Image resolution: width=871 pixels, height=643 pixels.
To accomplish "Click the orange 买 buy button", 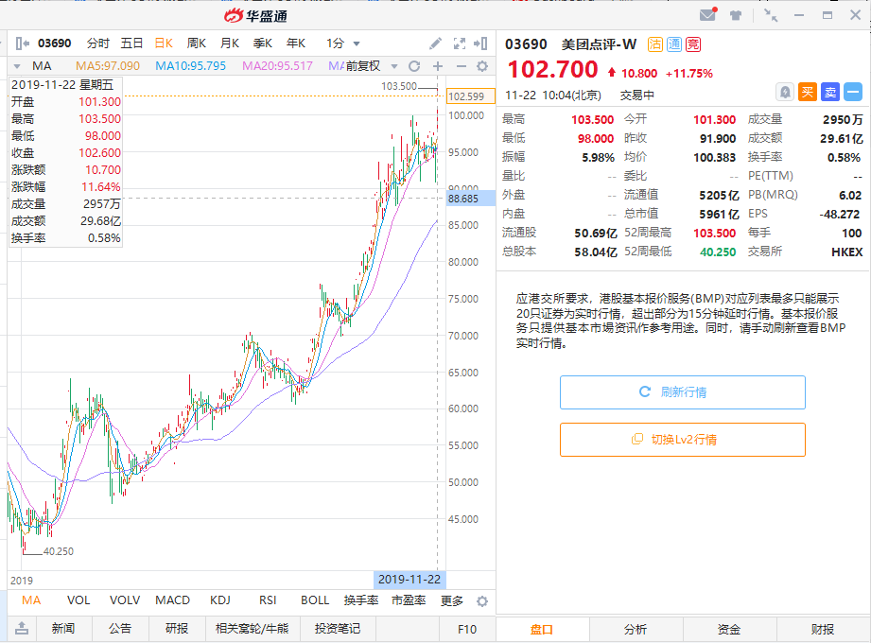I will (808, 92).
